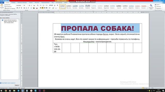Click the Shrink Font icon
The width and height of the screenshot is (165, 92).
point(31,5)
